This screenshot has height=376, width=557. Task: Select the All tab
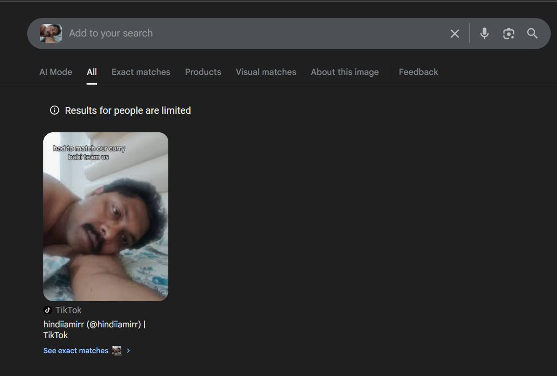click(x=91, y=72)
